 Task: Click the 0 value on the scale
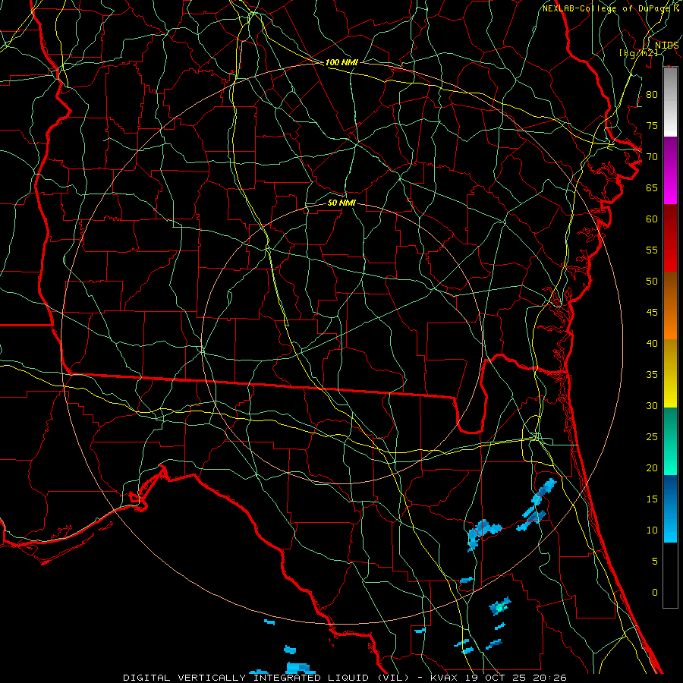tap(655, 593)
